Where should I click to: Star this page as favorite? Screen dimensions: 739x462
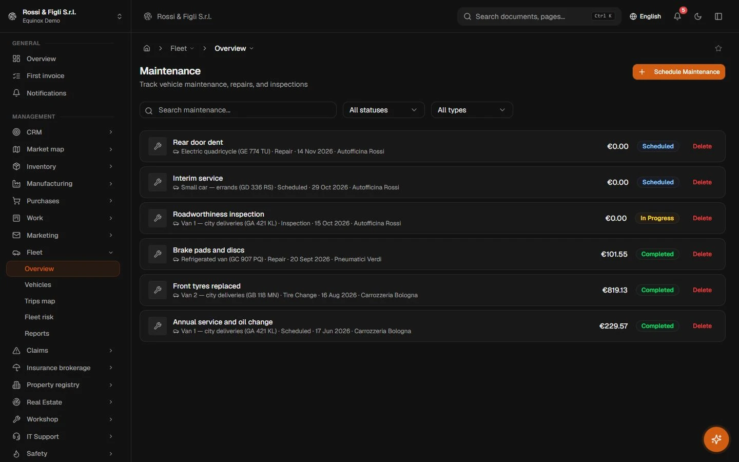click(718, 48)
